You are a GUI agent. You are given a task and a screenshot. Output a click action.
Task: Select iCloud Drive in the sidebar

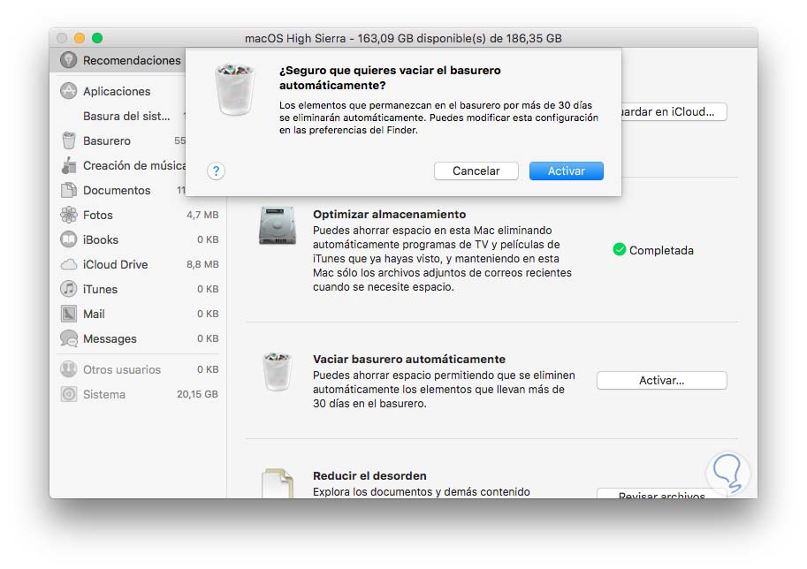138,264
